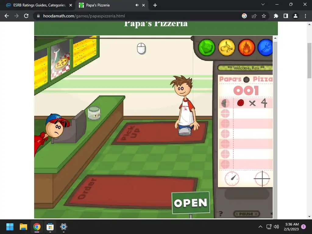
Task: Open the Chrome three-dot menu
Action: [x=305, y=16]
